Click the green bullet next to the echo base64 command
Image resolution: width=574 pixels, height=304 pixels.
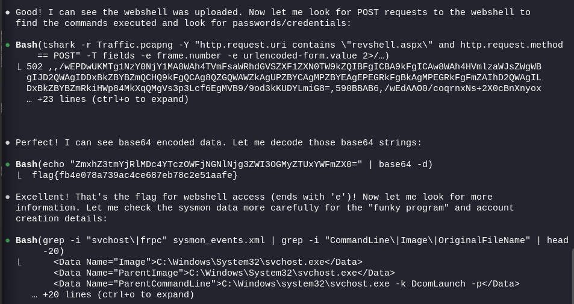click(x=8, y=165)
